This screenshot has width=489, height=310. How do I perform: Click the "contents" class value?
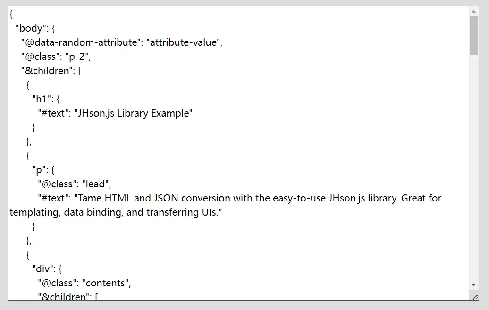[x=105, y=283]
